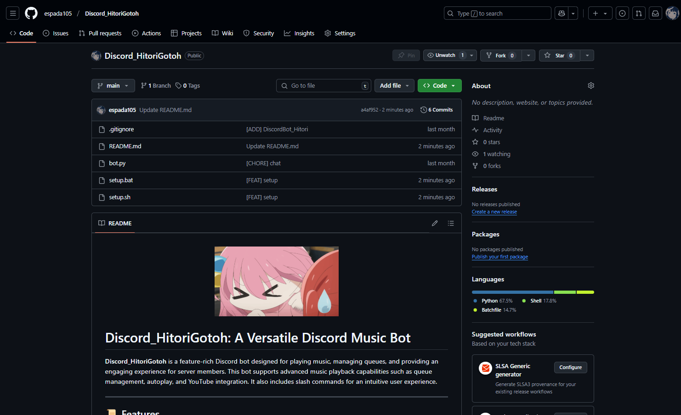Viewport: 681px width, 415px height.
Task: Click the Batchfile segment of language bar
Action: point(585,292)
